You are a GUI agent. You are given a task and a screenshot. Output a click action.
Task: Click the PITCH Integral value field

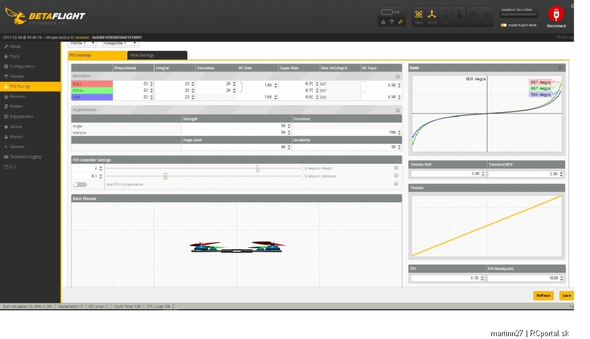175,91
